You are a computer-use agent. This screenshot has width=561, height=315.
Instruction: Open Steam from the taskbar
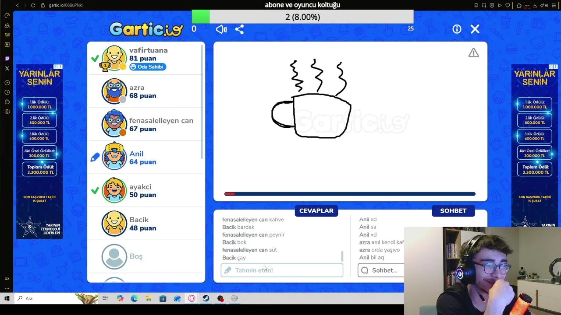click(x=206, y=298)
